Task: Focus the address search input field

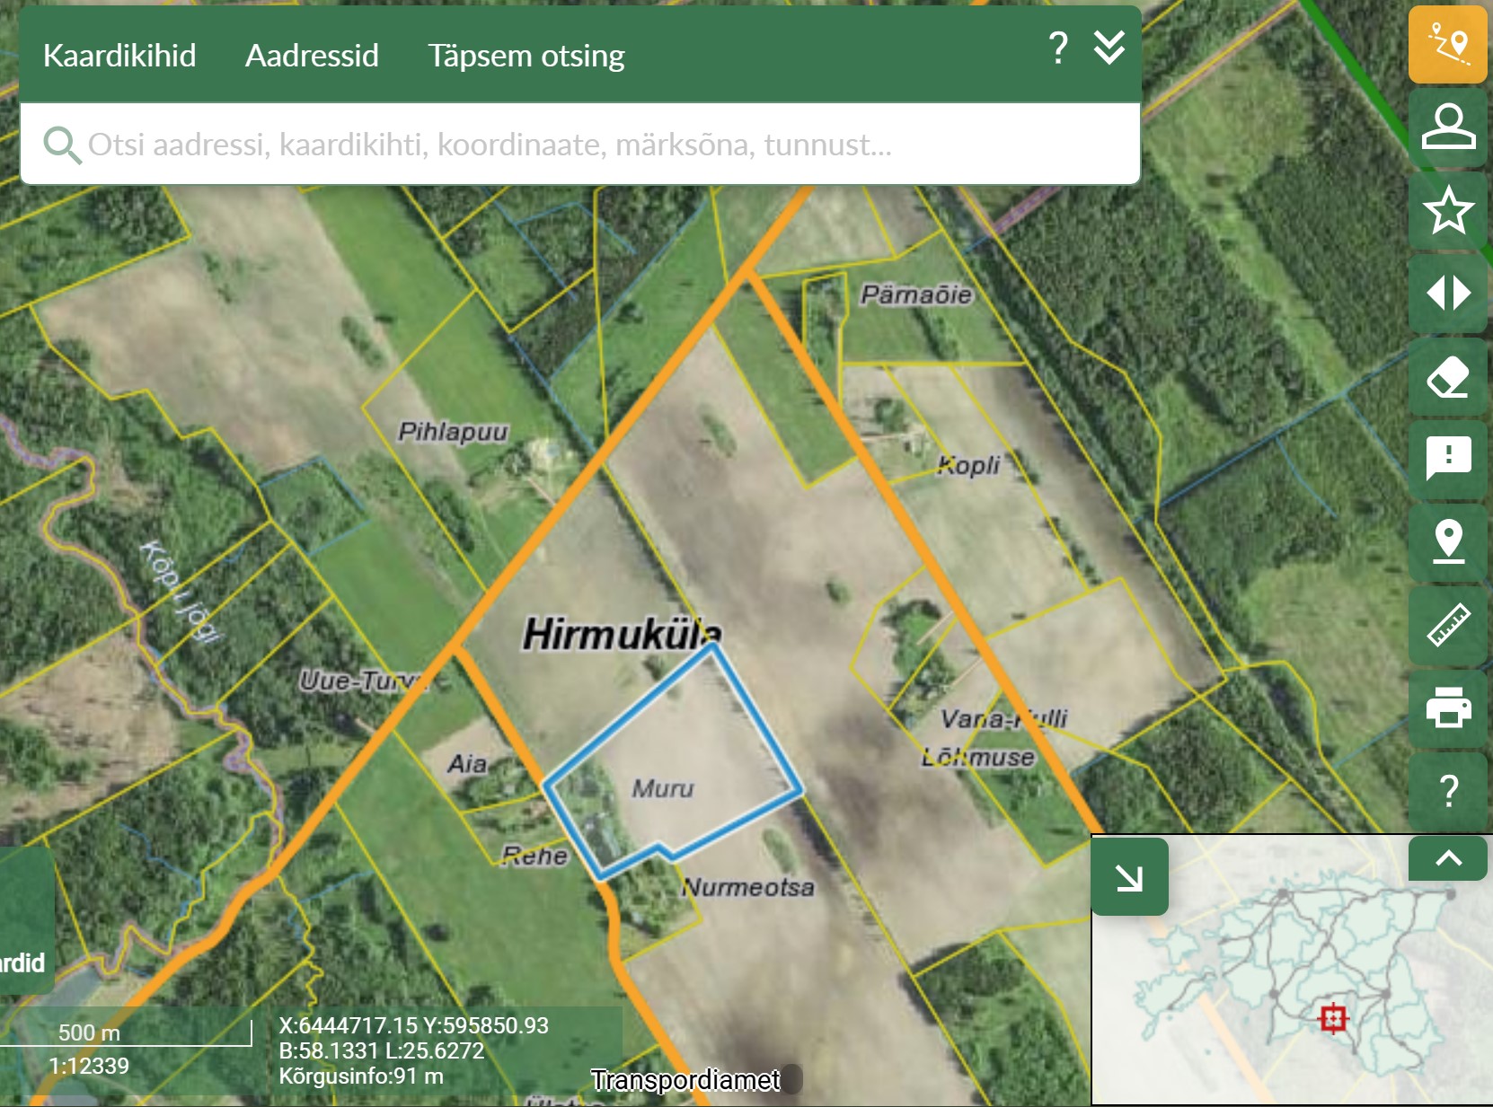Action: click(575, 145)
